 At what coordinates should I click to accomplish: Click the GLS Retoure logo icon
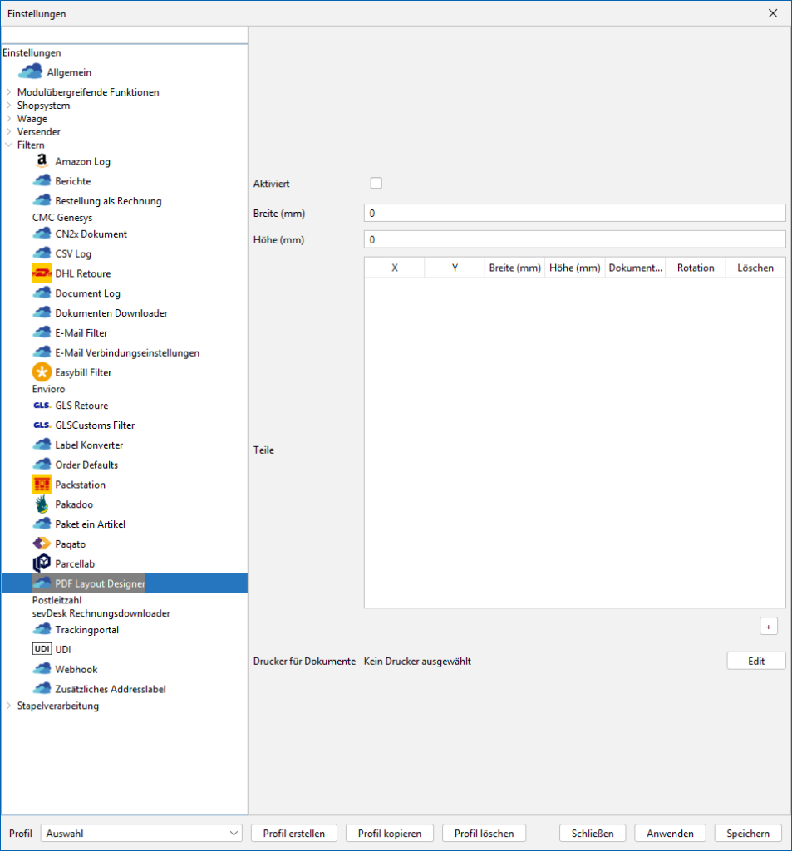pos(42,406)
